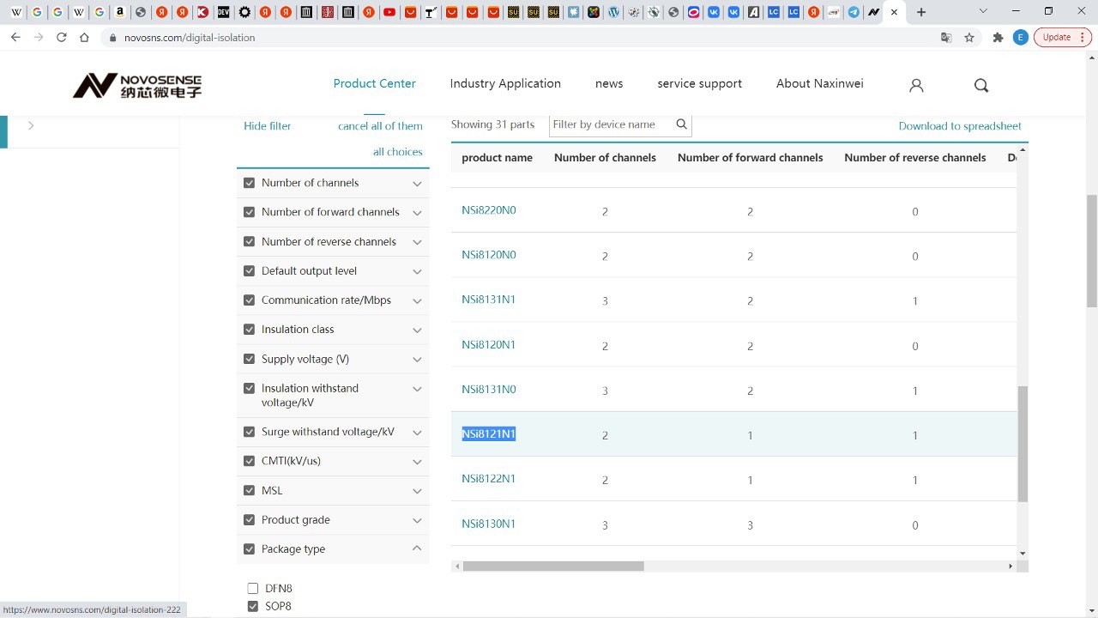1098x618 pixels.
Task: Click the NOVOSENSE logo
Action: (137, 85)
